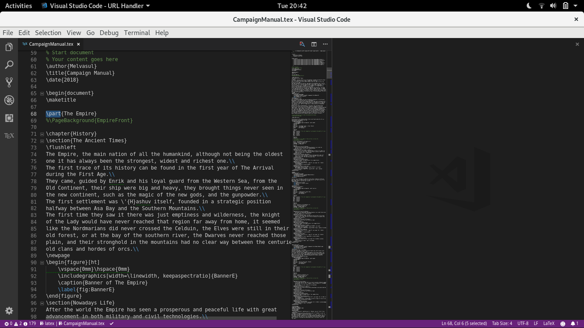
Task: Open more editor actions with ellipsis
Action: 325,44
